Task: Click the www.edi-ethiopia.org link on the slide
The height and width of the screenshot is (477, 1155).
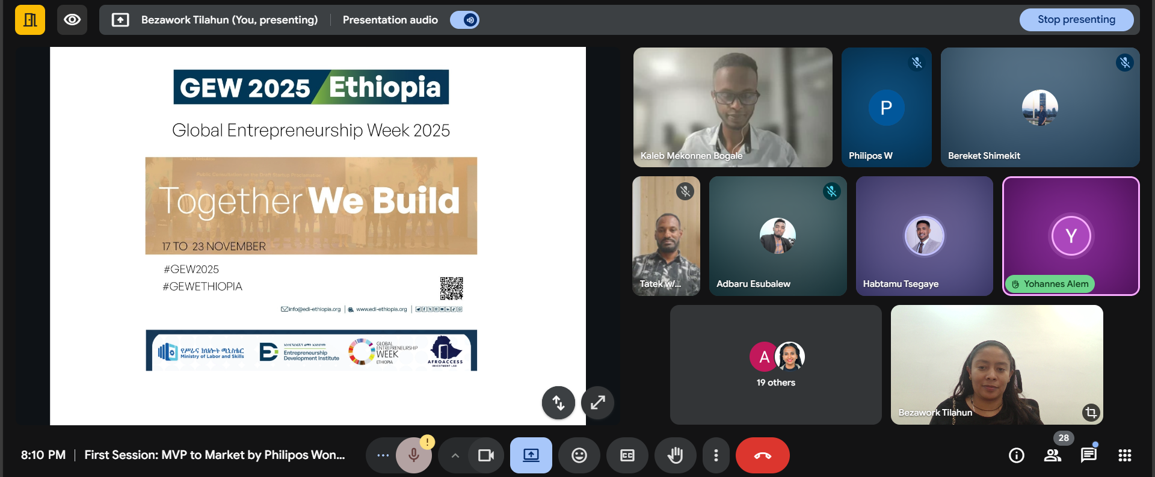Action: click(x=381, y=309)
